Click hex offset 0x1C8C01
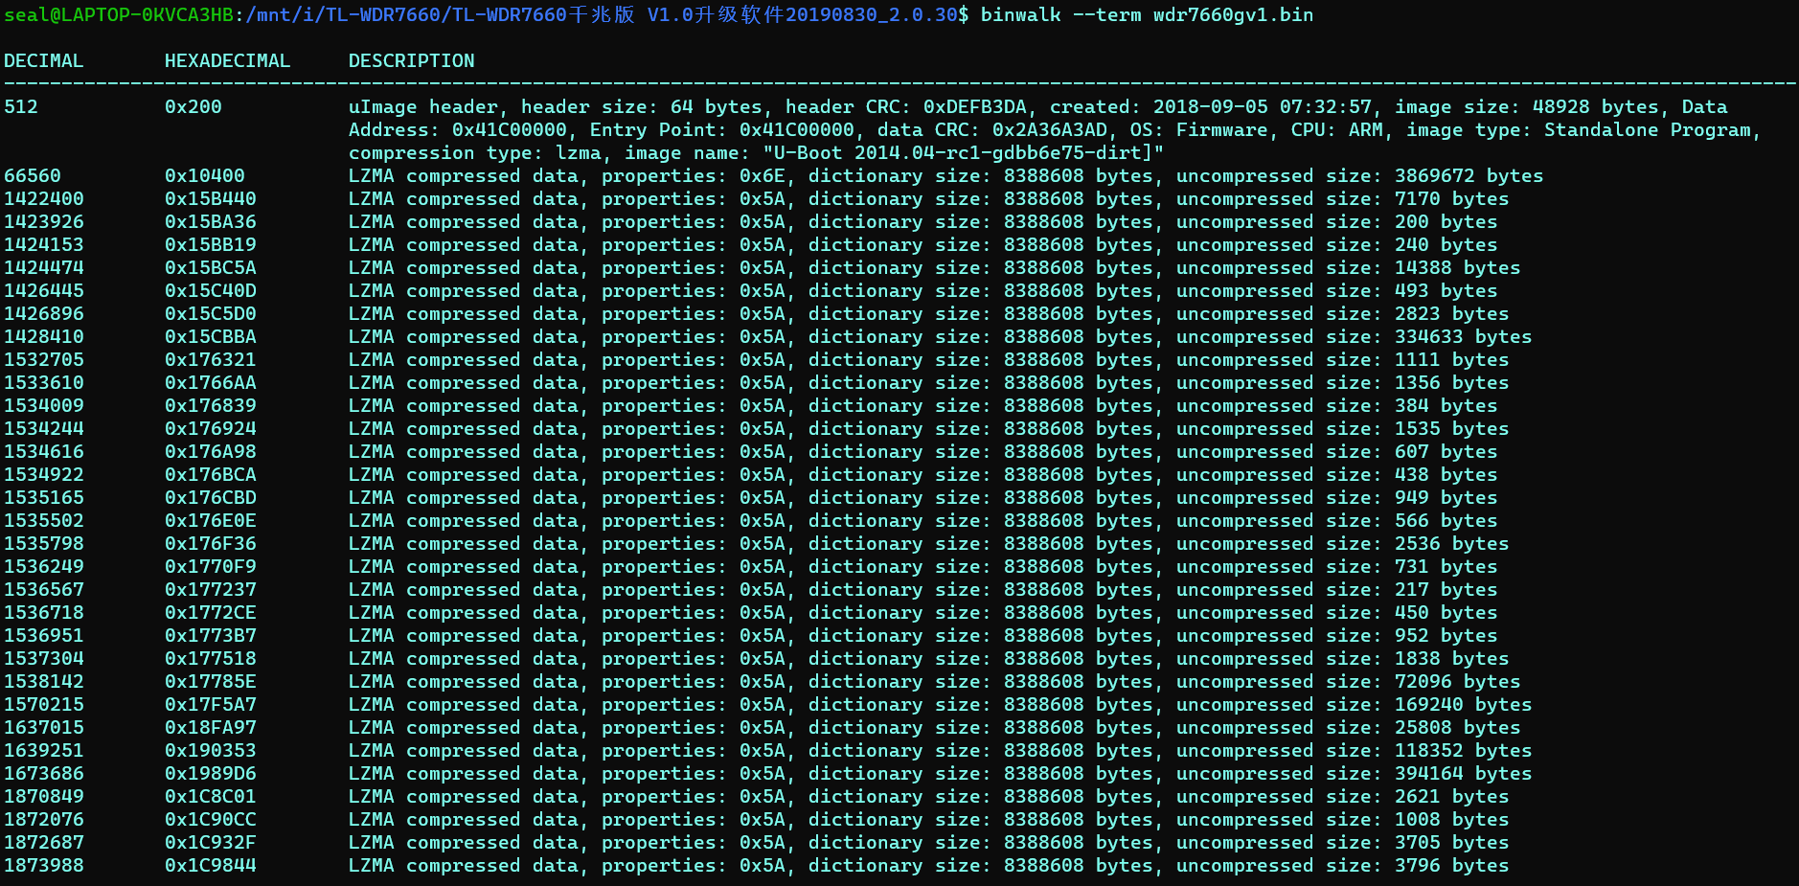Image resolution: width=1799 pixels, height=886 pixels. point(210,796)
